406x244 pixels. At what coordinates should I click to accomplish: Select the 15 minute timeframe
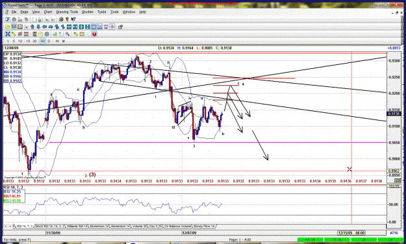(28, 41)
